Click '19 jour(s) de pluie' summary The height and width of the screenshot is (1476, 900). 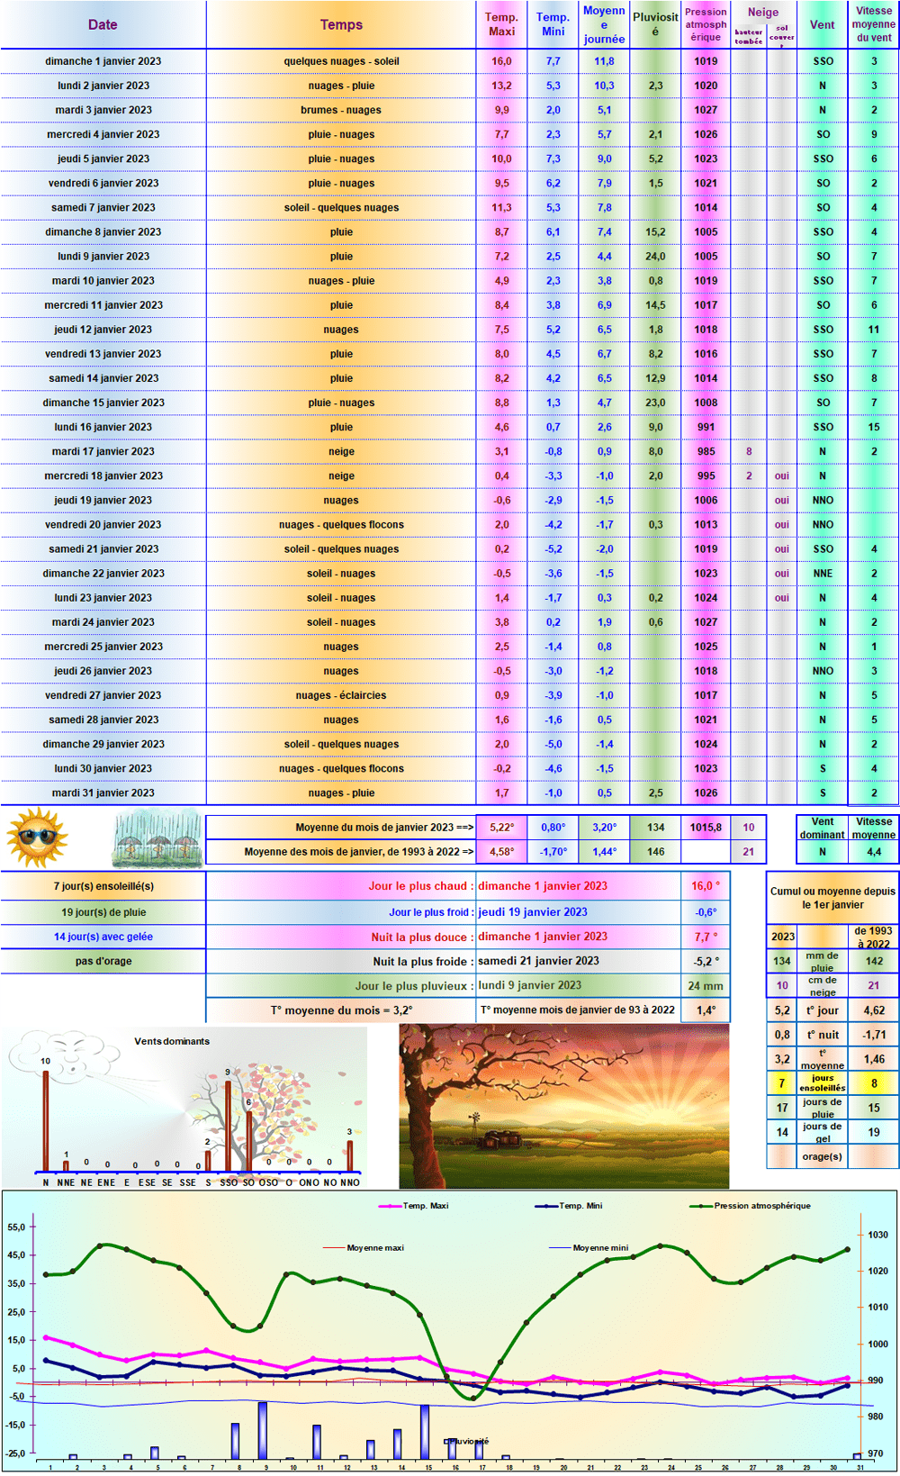pos(103,912)
